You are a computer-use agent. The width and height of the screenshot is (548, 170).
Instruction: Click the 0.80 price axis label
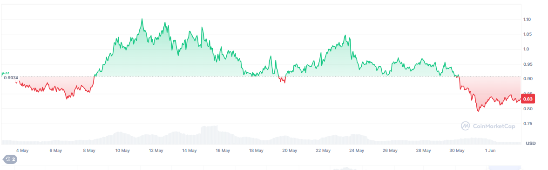point(528,109)
